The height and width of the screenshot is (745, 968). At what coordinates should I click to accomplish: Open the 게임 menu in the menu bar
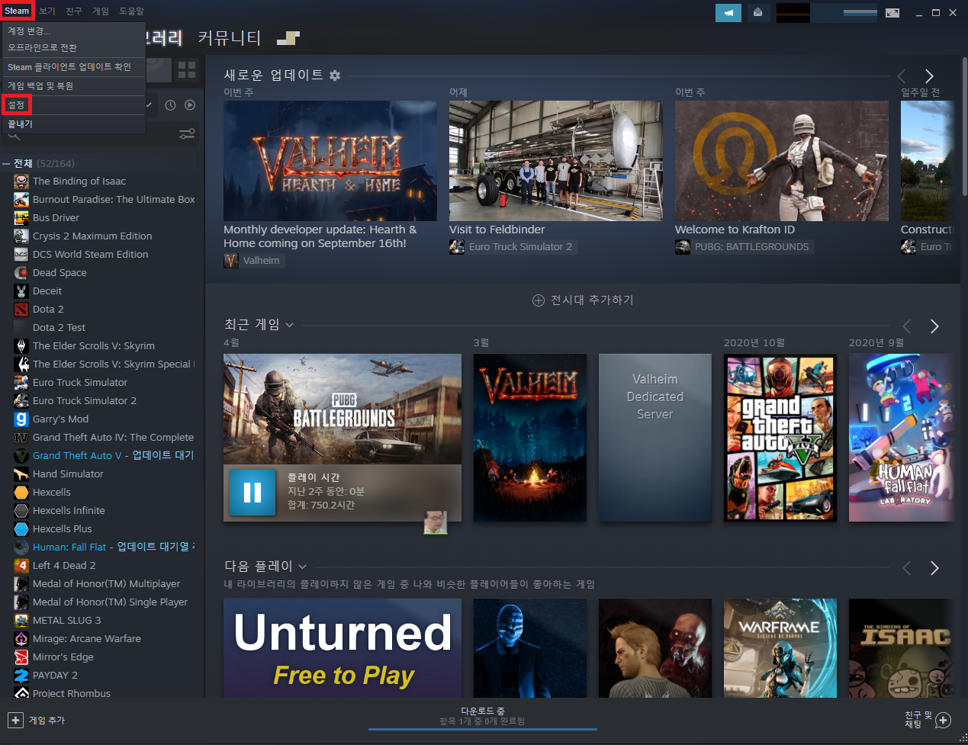coord(101,11)
